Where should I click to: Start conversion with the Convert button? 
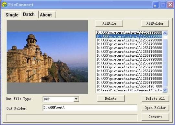point(155,117)
